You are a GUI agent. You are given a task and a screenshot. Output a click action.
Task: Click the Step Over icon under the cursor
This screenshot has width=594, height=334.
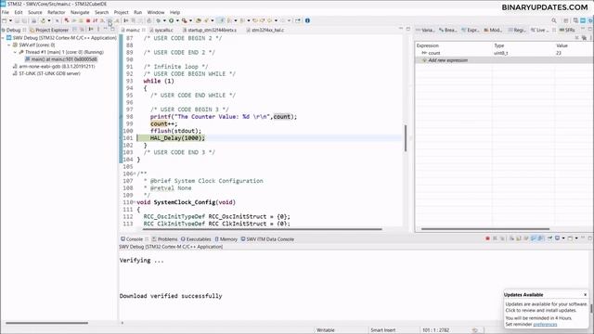click(110, 20)
